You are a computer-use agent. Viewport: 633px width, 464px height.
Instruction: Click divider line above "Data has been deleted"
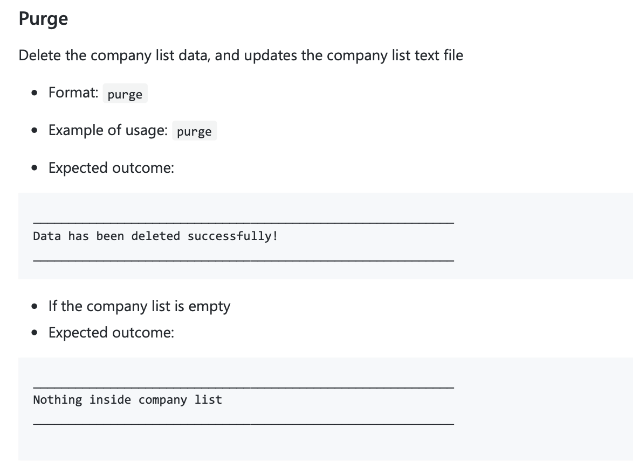pos(243,222)
